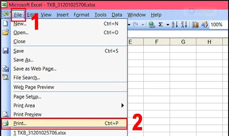Viewport: 229px width, 136px height.
Task: Select column F header
Action: 157,42
